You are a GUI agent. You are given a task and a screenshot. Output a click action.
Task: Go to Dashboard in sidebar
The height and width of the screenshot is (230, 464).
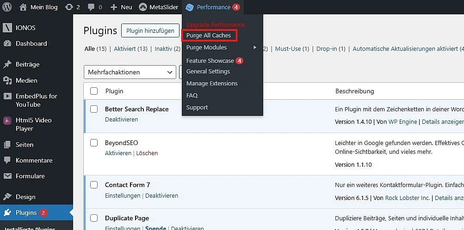[x=31, y=43]
